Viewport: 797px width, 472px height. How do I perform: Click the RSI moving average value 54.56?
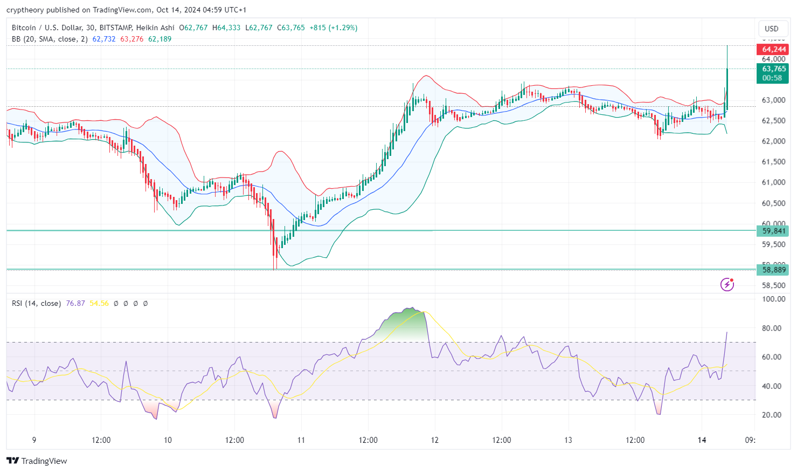point(99,303)
